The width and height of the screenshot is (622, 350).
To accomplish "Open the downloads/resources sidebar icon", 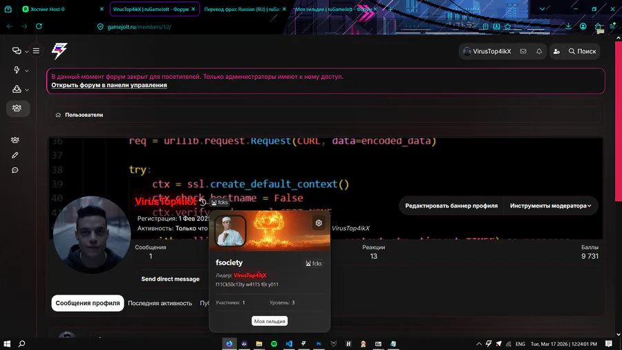I will pos(17,89).
